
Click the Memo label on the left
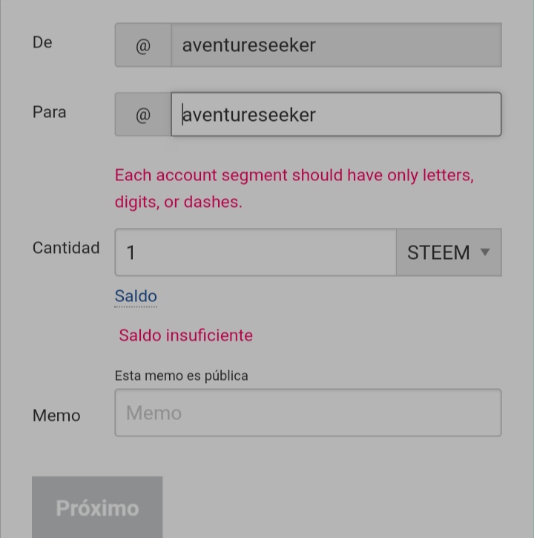(x=56, y=416)
